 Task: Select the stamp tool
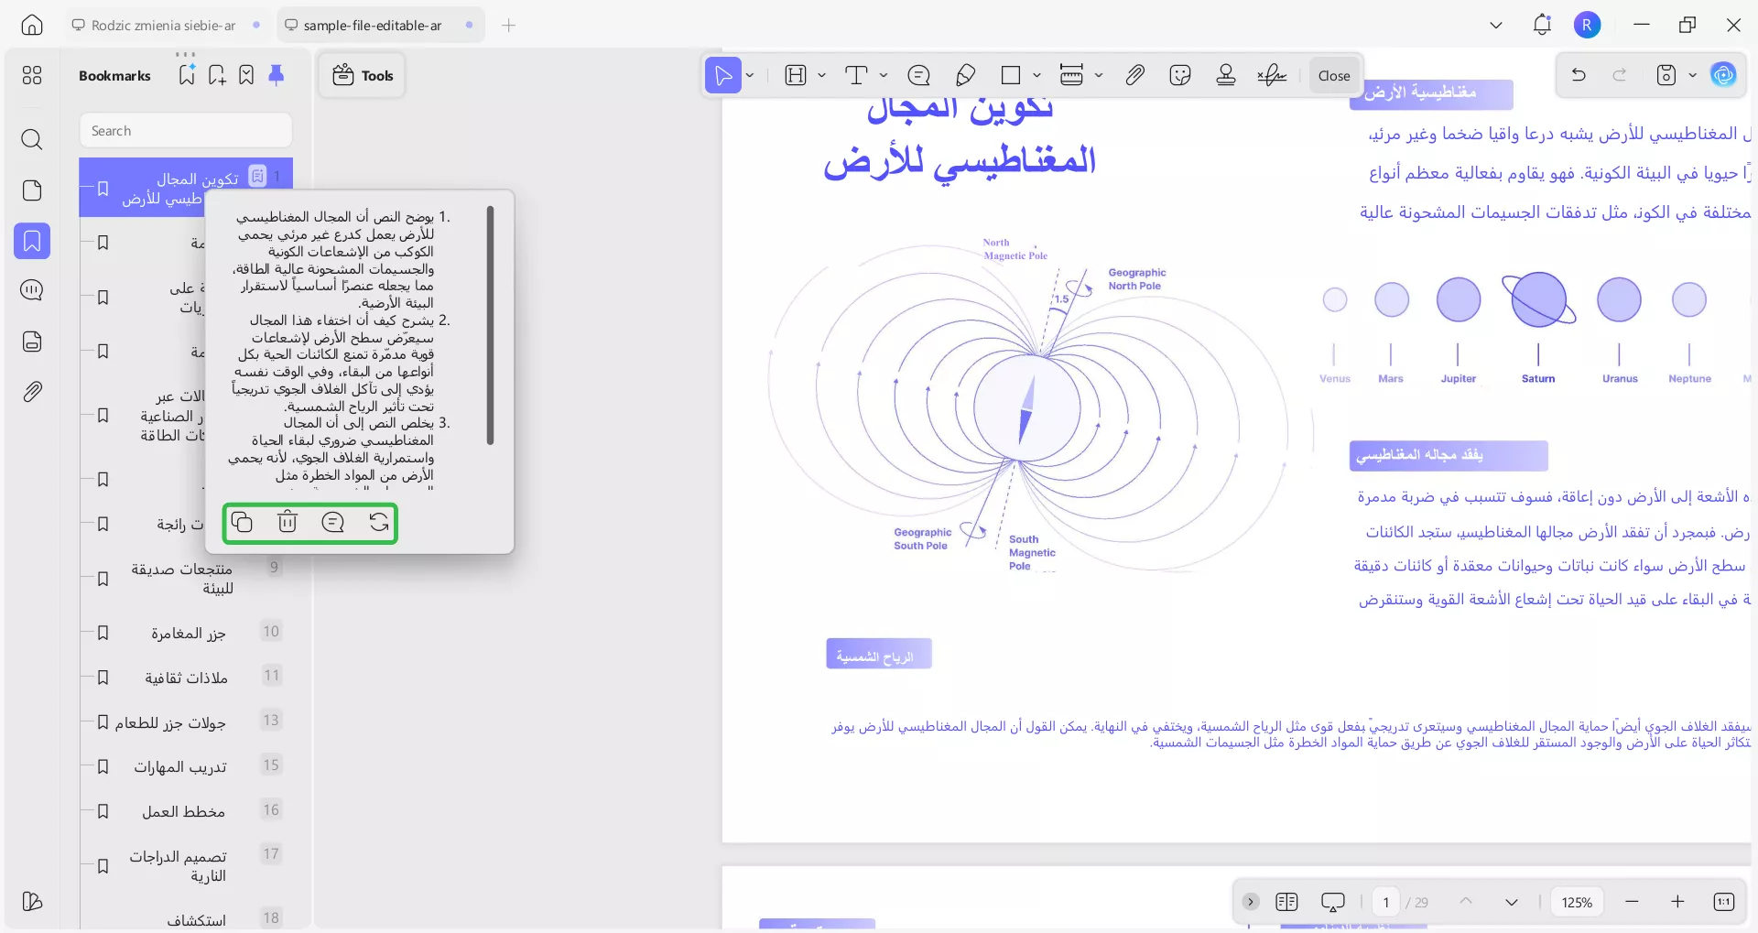click(1226, 75)
